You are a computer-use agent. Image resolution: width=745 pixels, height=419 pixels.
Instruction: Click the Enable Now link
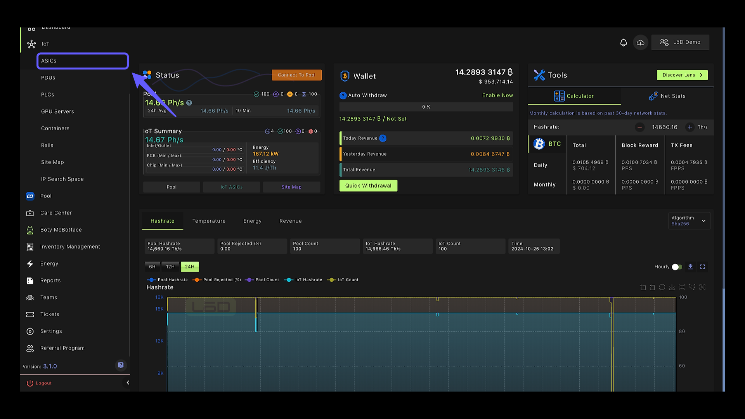coord(497,95)
